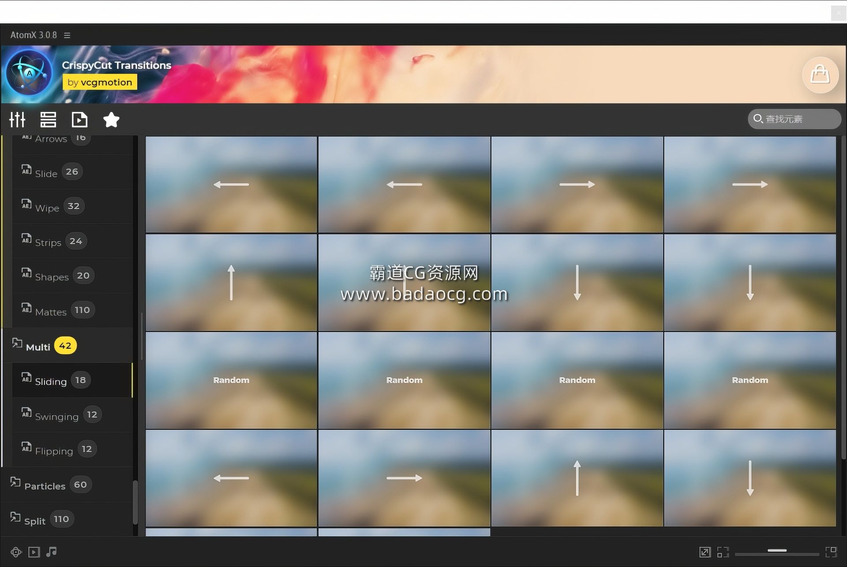
Task: Click the AE icon beside Swinging
Action: click(x=26, y=412)
